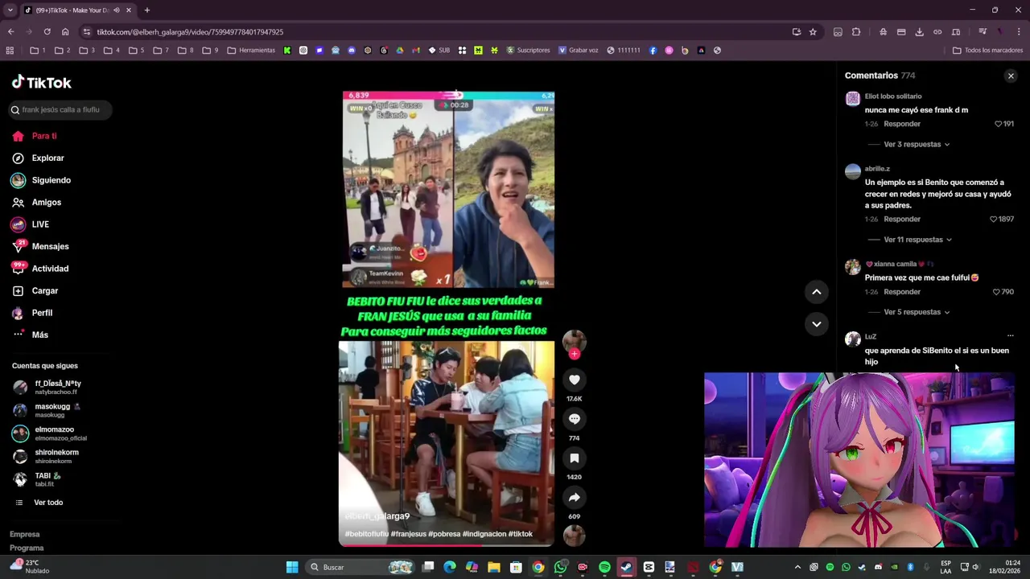Go to previous video with up chevron
Screen dimensions: 1030x579
[816, 292]
